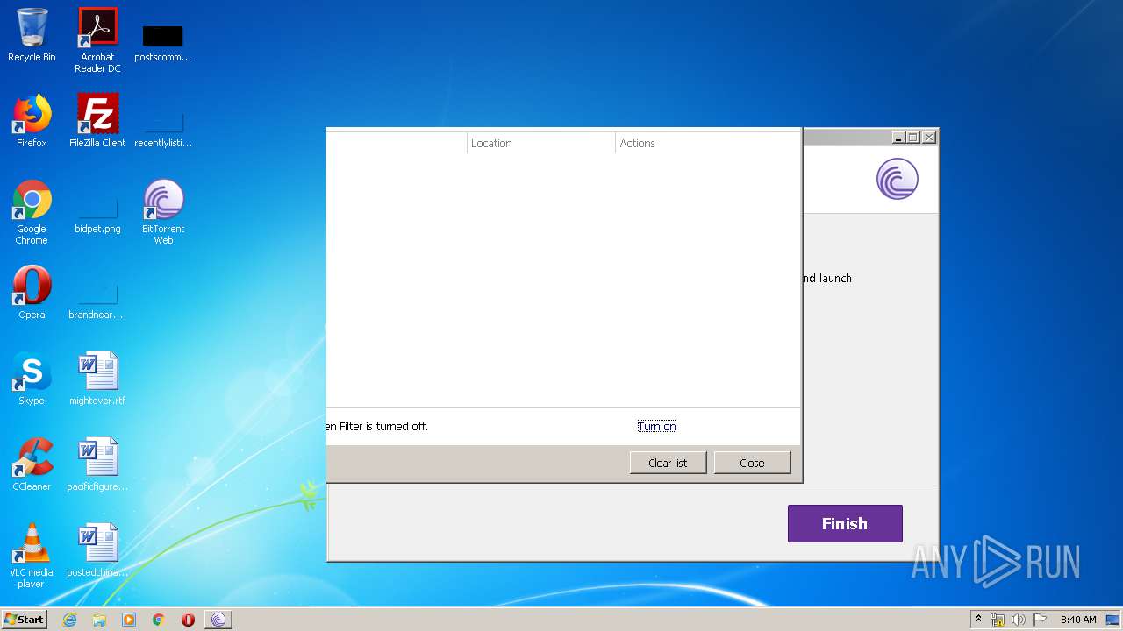This screenshot has height=631, width=1123.
Task: Open the Opera taskbar icon
Action: click(x=188, y=620)
